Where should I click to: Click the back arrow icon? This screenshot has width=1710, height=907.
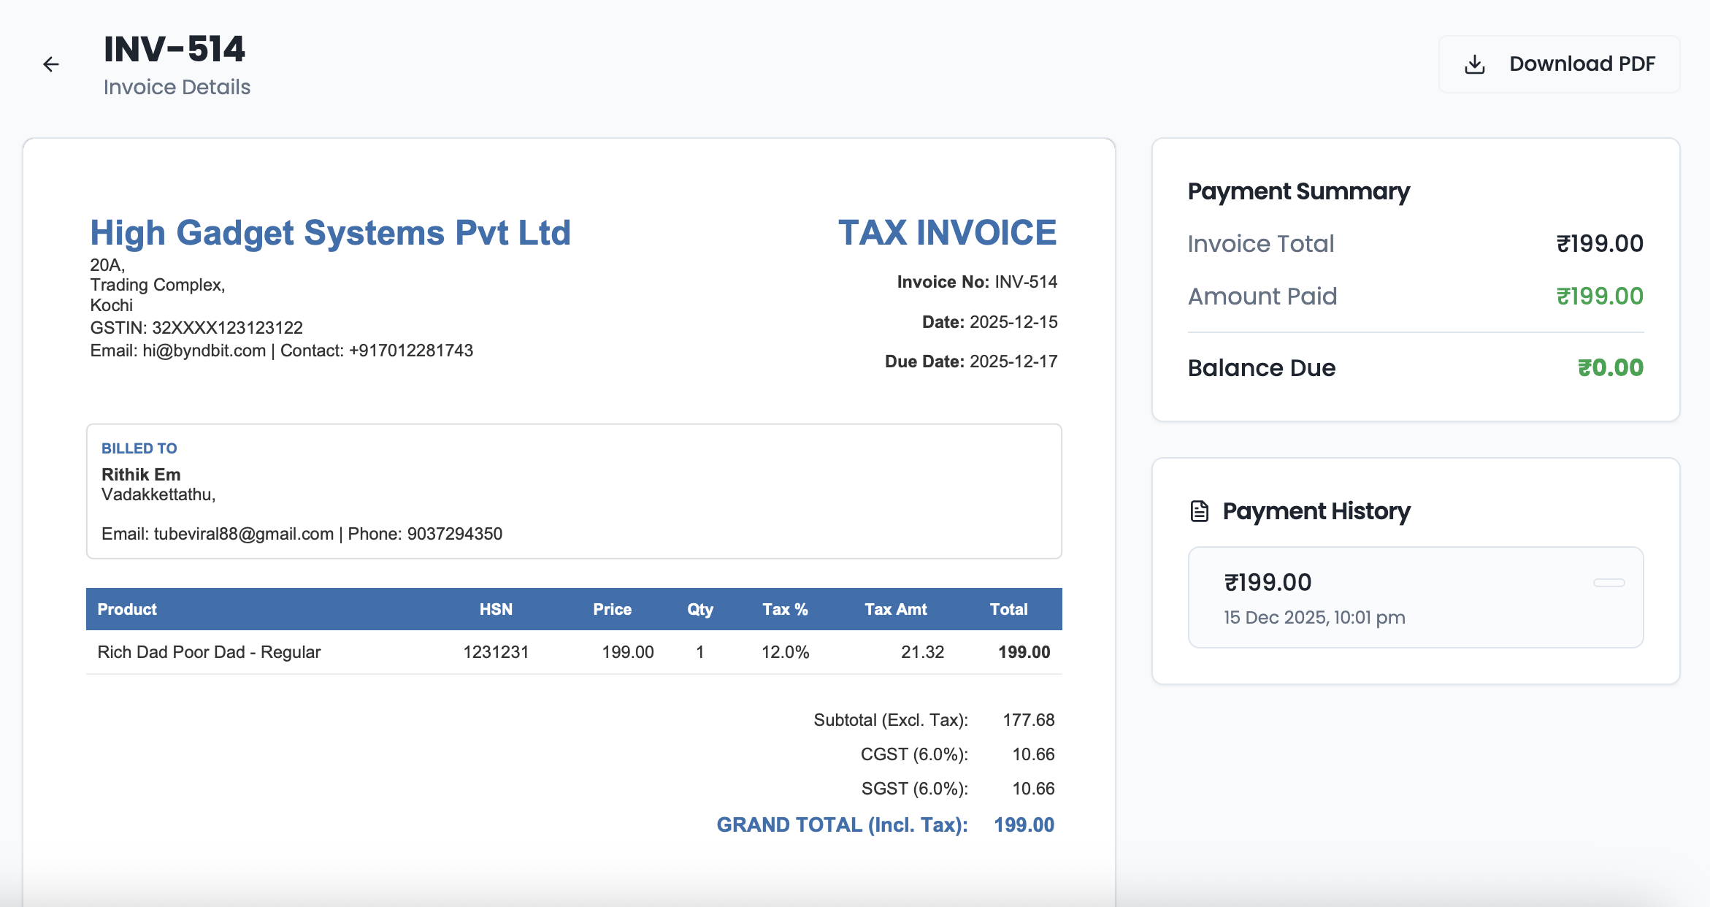(51, 64)
